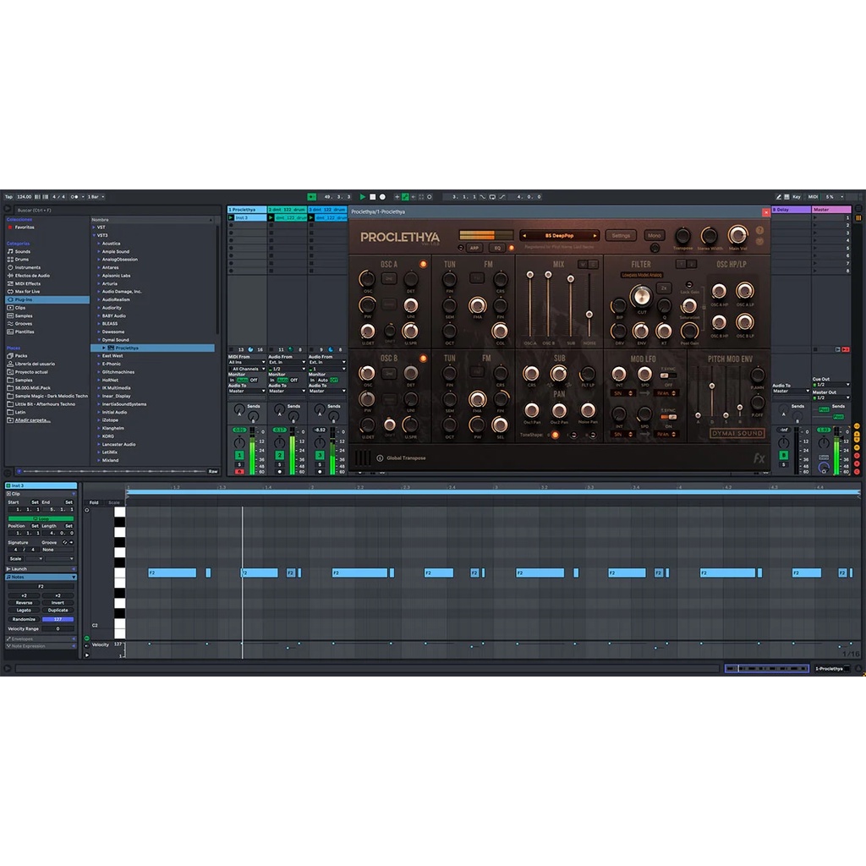Select the Master track header

coord(831,210)
